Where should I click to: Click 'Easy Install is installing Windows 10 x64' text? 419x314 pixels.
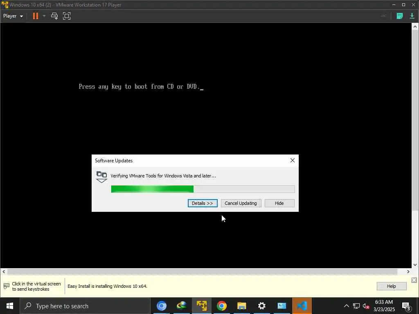coord(108,286)
